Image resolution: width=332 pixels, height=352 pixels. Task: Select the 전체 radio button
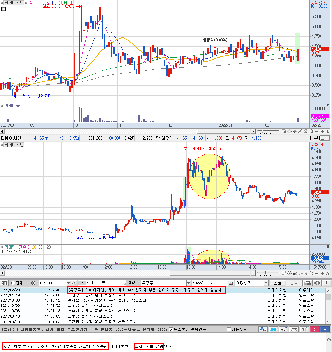13,283
